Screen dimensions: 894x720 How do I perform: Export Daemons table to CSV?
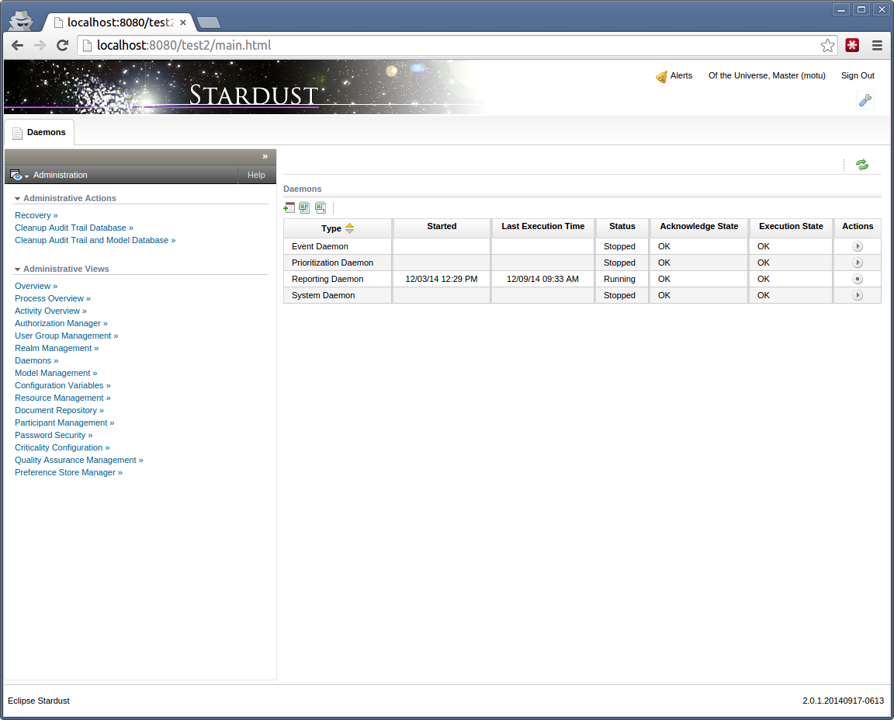[x=321, y=207]
